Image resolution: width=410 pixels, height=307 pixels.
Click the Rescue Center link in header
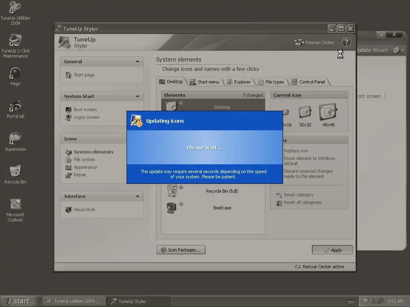pyautogui.click(x=314, y=42)
